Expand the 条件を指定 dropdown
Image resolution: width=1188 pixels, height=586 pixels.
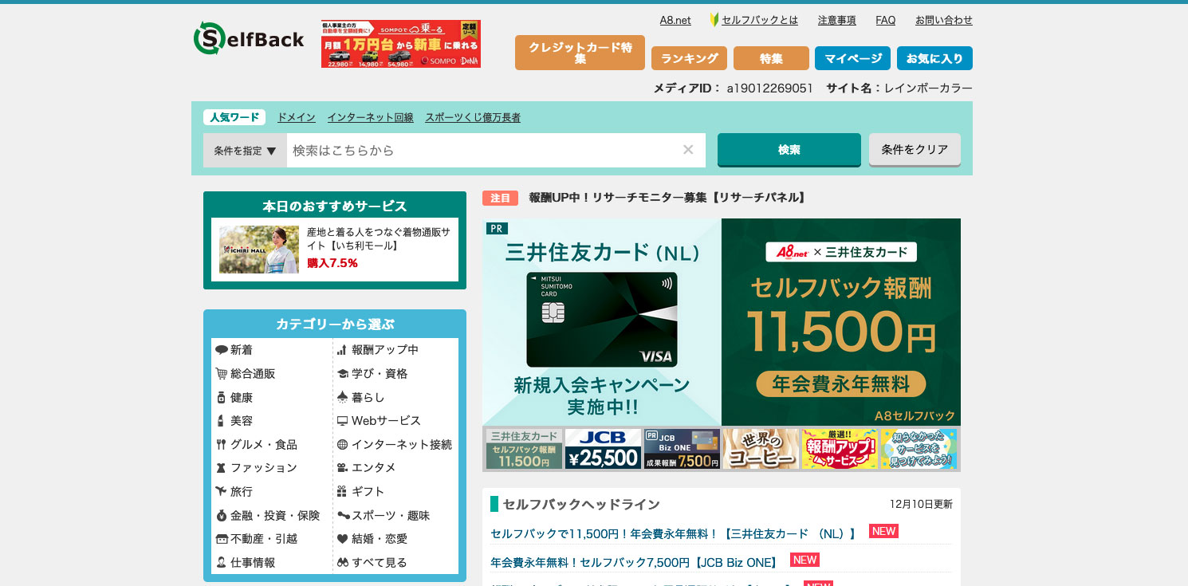[245, 151]
